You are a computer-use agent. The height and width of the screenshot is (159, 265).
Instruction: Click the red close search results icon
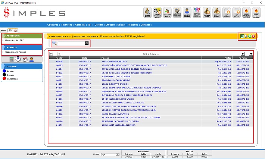coord(254,36)
